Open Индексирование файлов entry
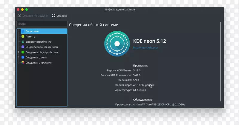The height and width of the screenshot is (125, 239). pyautogui.click(x=44, y=47)
